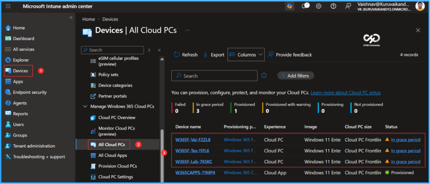This screenshot has width=430, height=184.
Task: Open the Columns dropdown
Action: [x=246, y=54]
